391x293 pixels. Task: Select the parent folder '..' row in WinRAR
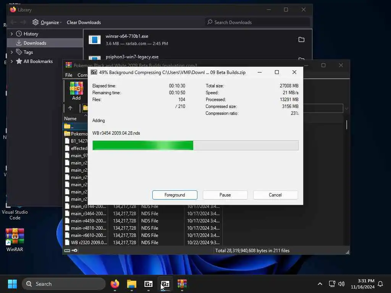(x=76, y=126)
